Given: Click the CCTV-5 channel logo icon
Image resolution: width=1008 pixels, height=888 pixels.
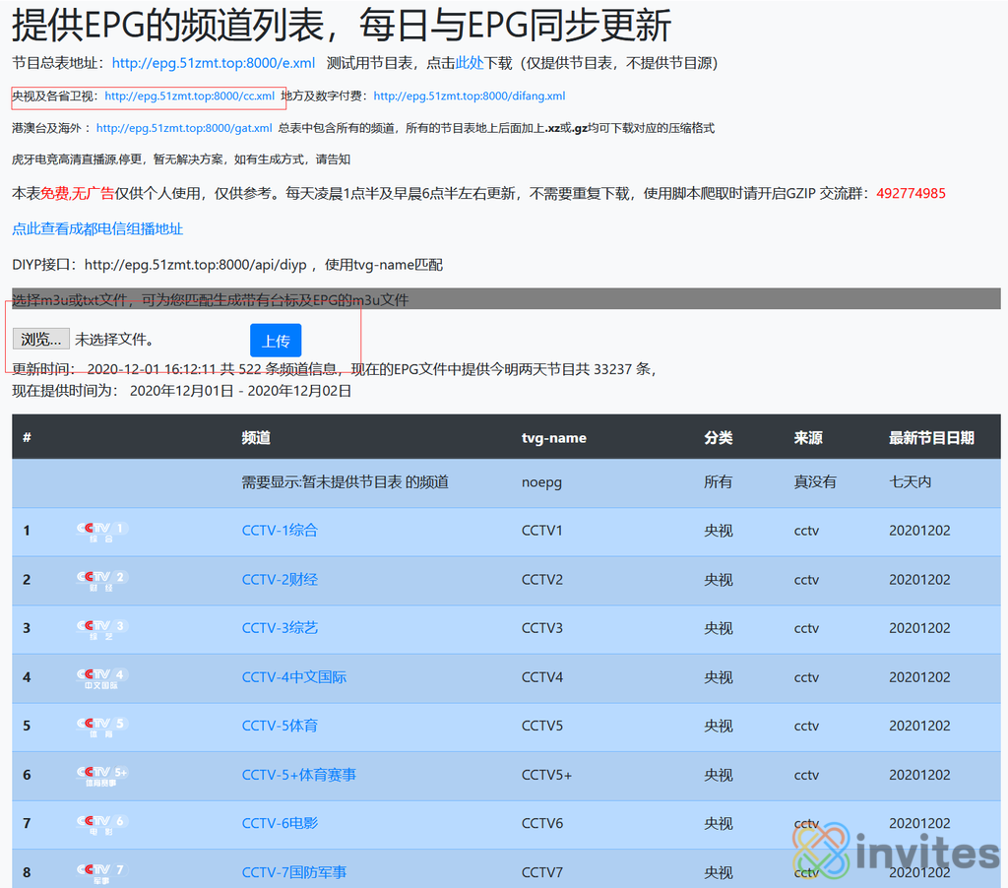Looking at the screenshot, I should pyautogui.click(x=102, y=727).
